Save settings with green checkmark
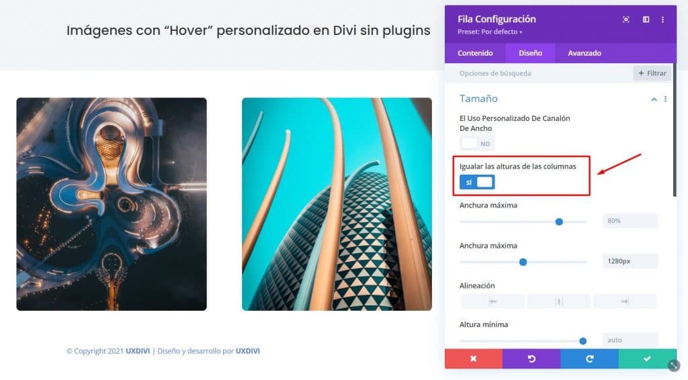Viewport: 688px width, 380px height. click(647, 359)
